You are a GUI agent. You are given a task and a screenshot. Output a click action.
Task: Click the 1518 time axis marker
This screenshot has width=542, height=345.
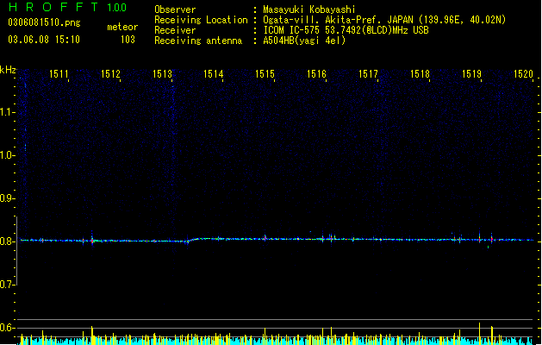420,74
